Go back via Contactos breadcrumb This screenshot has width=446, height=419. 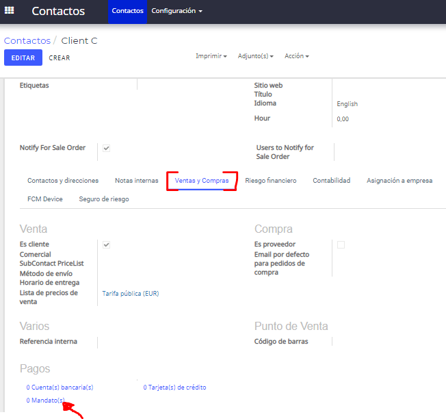[x=27, y=40]
